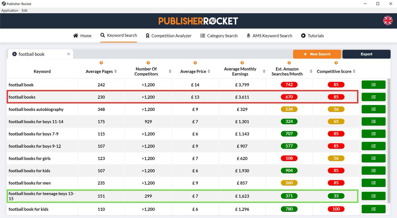Maximize the Publisher Rocket window
The image size is (397, 218).
pos(378,4)
